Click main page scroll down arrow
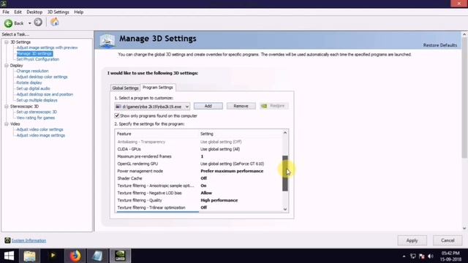Viewport: 468px width, 263px height. [464, 229]
